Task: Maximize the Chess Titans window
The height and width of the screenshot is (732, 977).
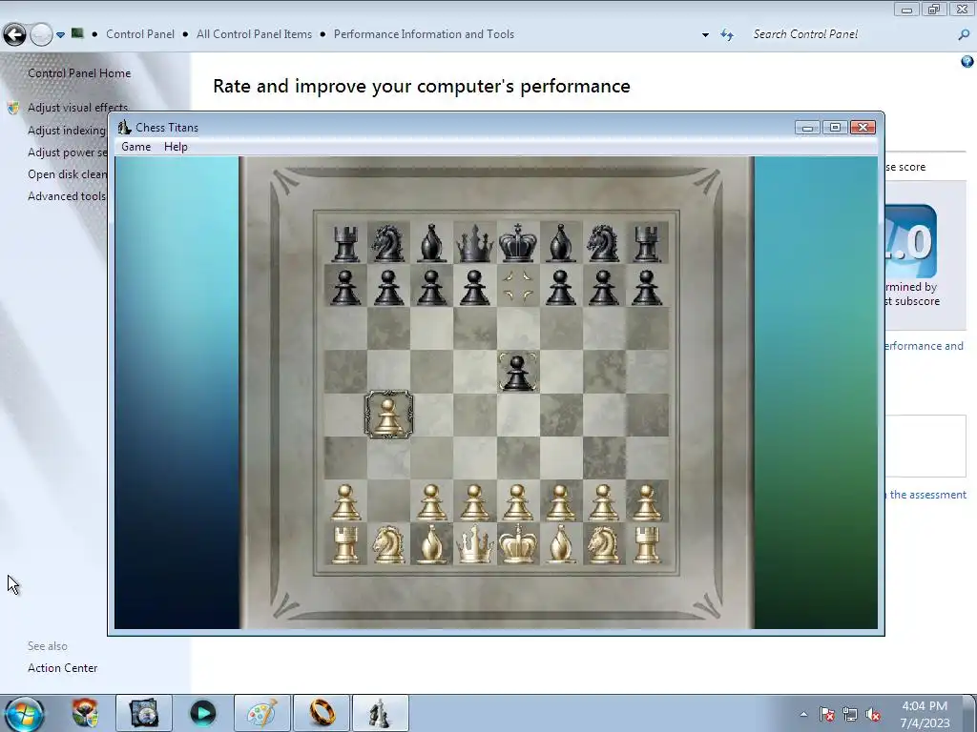Action: [x=835, y=128]
